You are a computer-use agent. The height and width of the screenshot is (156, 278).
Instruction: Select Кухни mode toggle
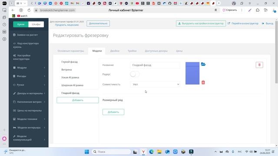[x=21, y=24]
